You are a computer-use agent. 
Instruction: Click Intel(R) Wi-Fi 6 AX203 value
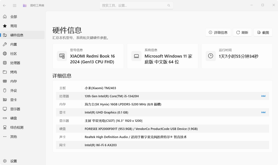point(101,145)
